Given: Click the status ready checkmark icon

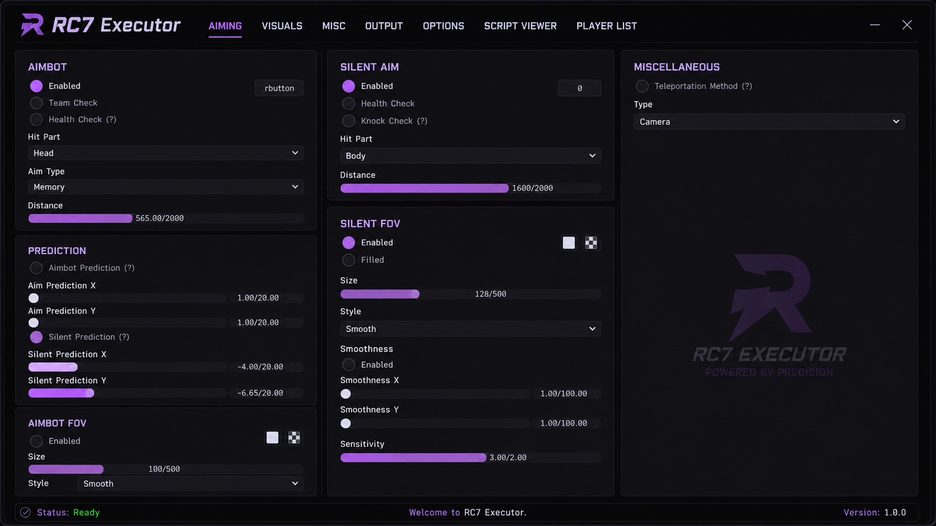Looking at the screenshot, I should coord(25,512).
